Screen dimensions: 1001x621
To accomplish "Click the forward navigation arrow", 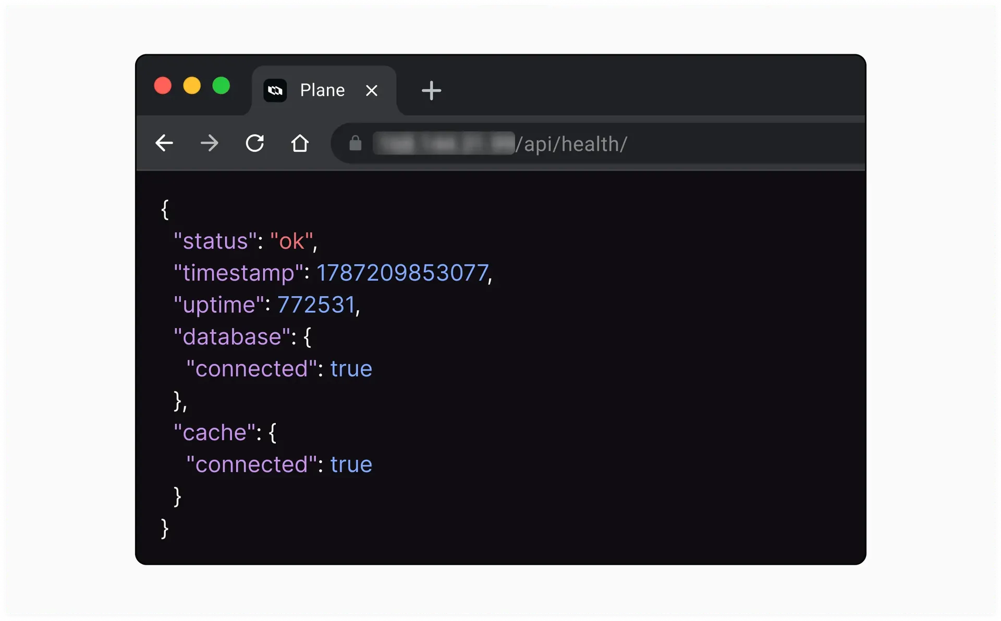I will tap(210, 143).
